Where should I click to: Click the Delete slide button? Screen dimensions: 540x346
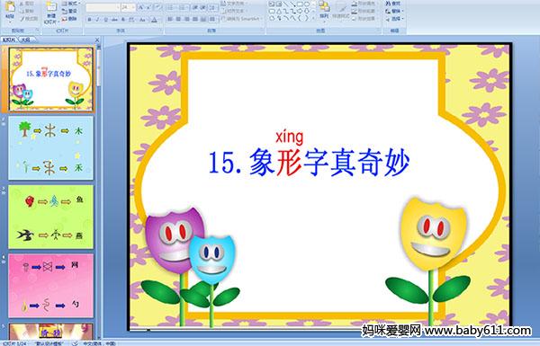(70, 19)
